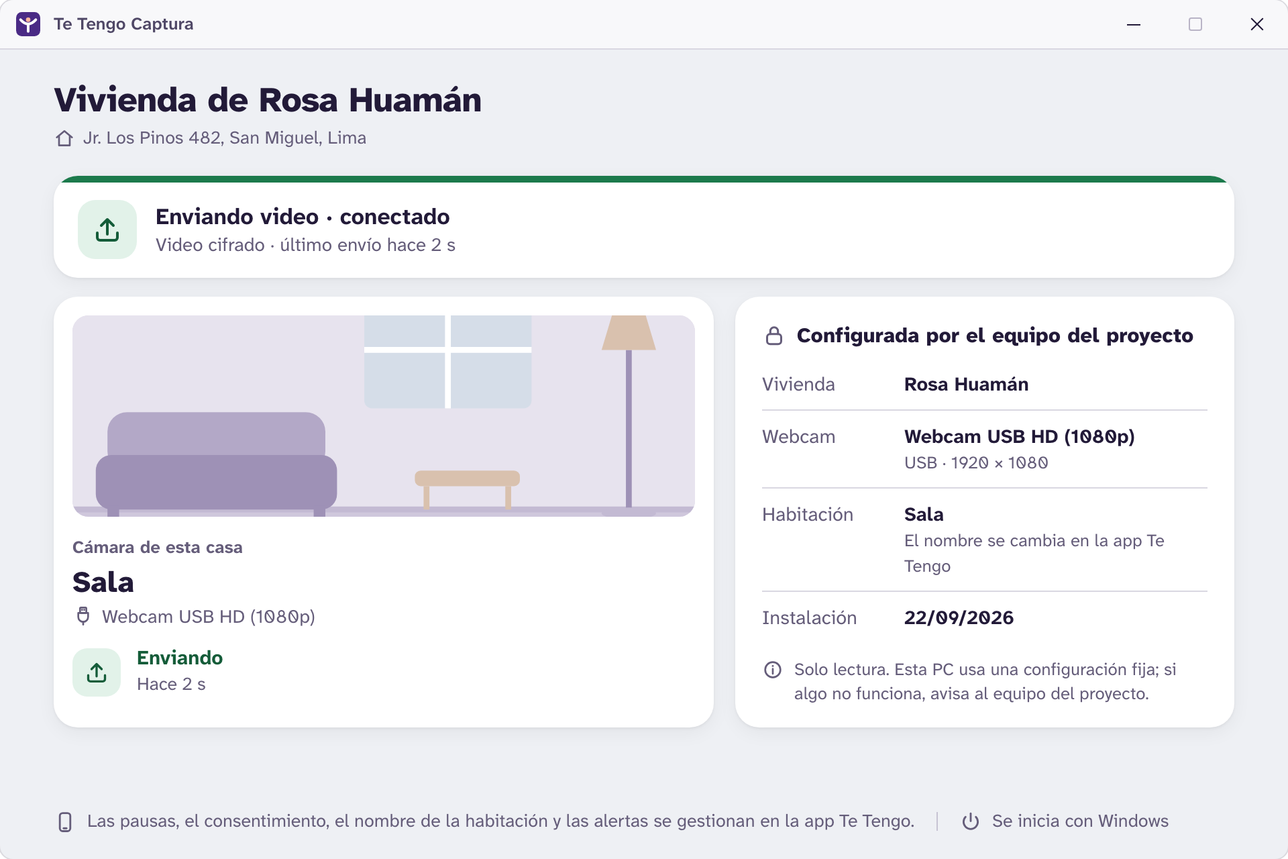Click the Solo lectura notice text
Screen dimensions: 1288x859
[985, 682]
